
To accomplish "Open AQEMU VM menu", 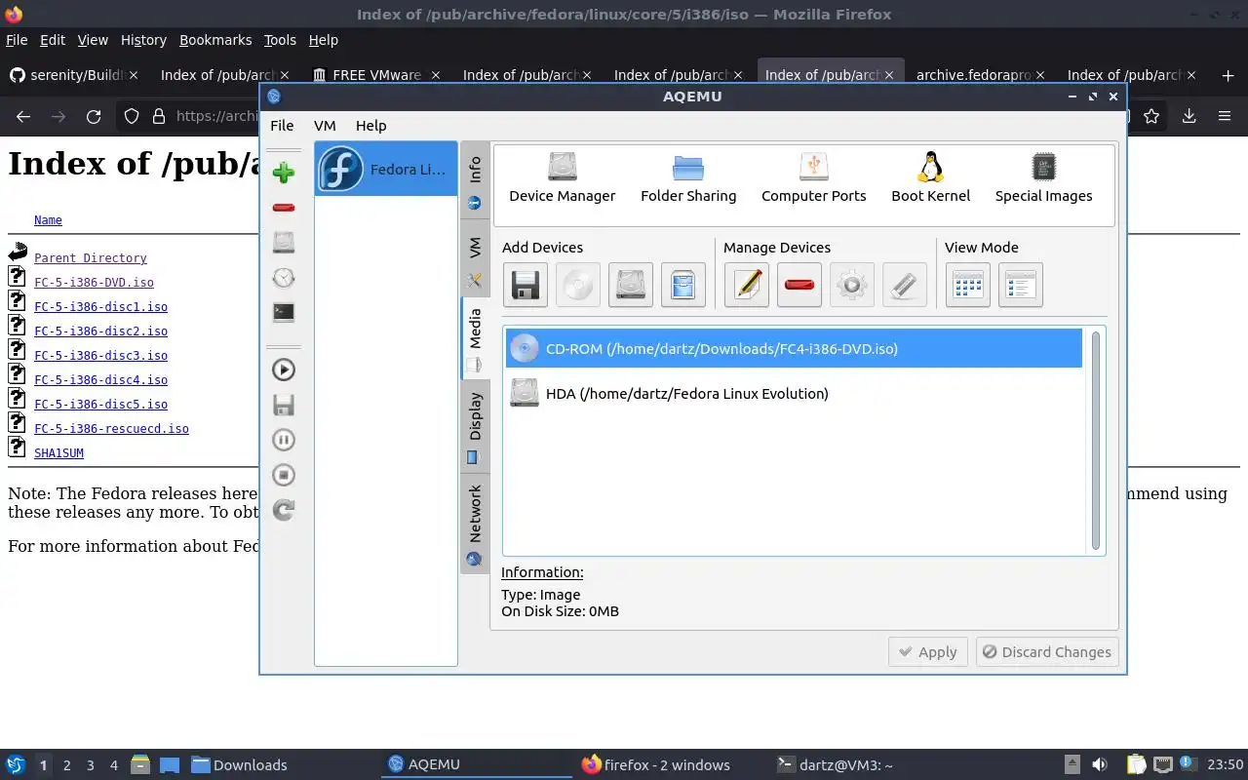I will pyautogui.click(x=325, y=125).
